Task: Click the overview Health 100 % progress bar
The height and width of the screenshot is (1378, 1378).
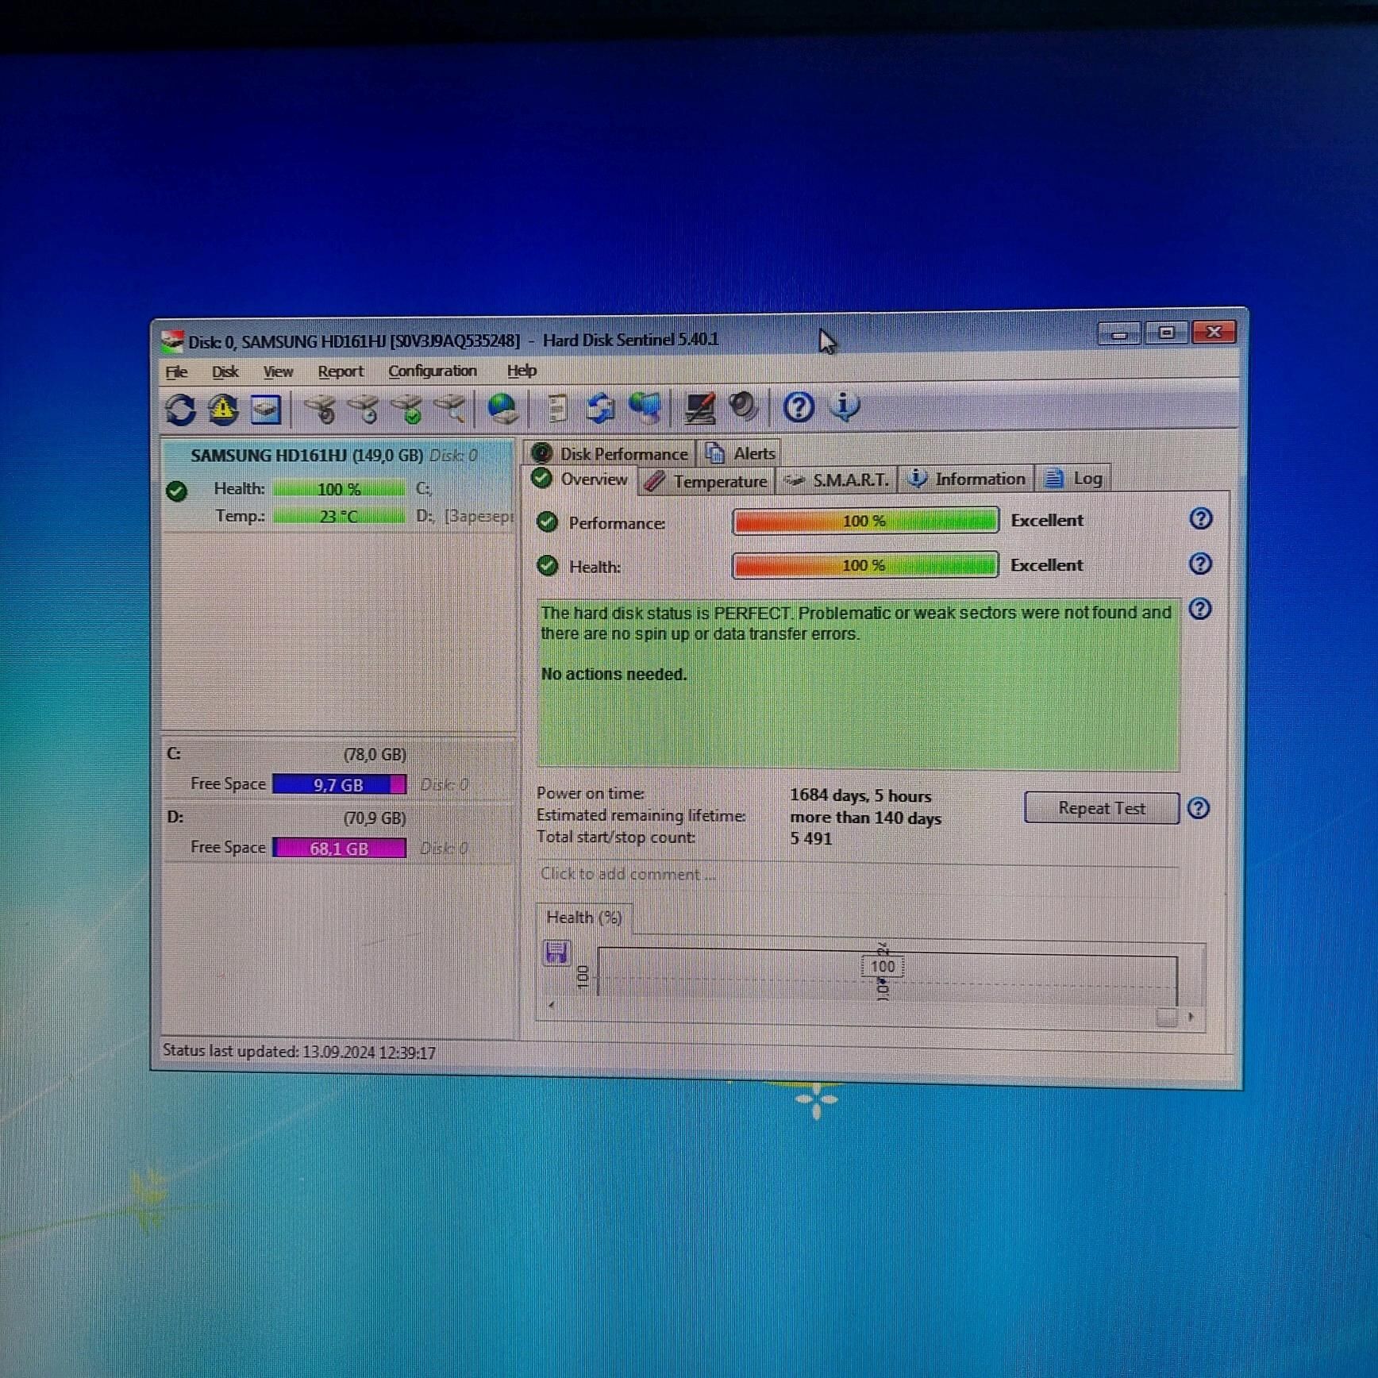Action: pos(864,565)
